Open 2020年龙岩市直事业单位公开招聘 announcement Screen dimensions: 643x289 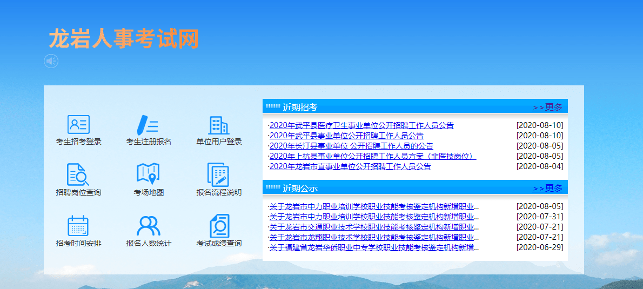click(350, 166)
